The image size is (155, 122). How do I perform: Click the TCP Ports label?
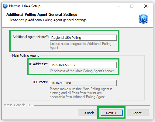40,82
